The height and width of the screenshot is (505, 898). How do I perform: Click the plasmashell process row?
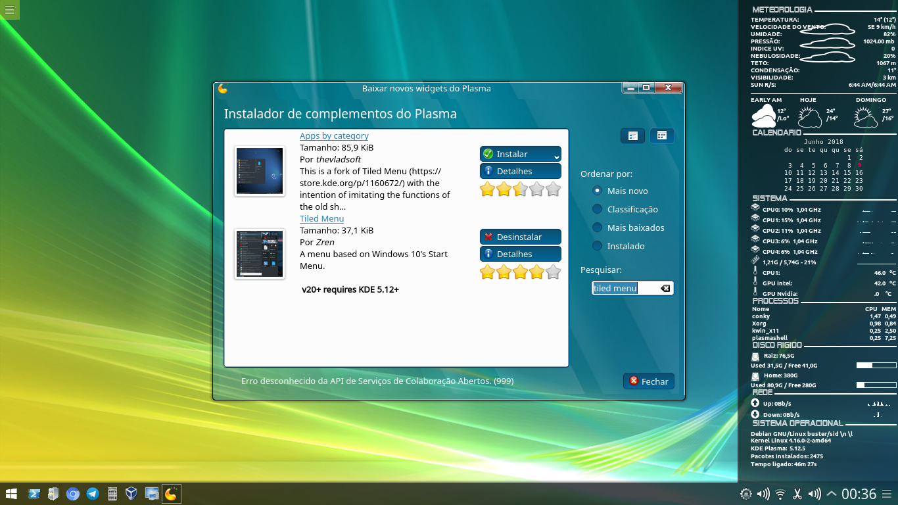pyautogui.click(x=824, y=338)
